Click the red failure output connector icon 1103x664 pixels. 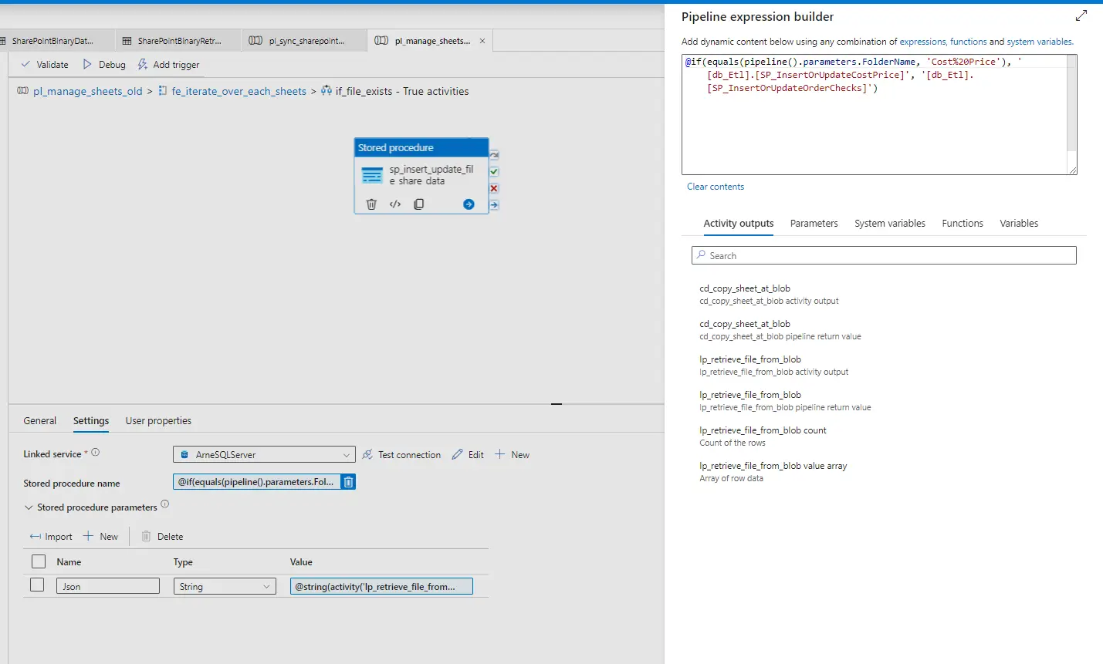coord(493,187)
